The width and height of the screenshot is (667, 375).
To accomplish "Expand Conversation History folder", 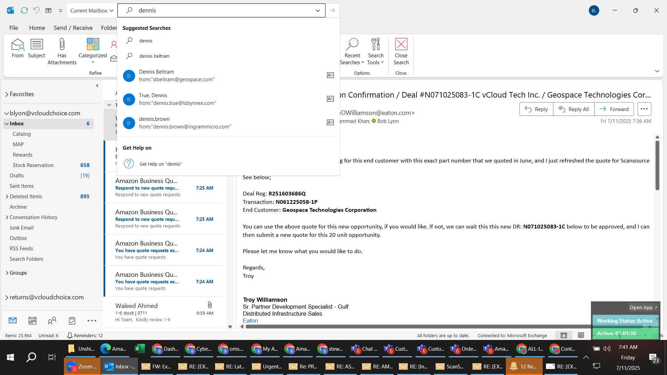I will click(7, 217).
